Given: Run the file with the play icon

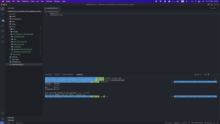Looking at the screenshot, I should coord(211,8).
